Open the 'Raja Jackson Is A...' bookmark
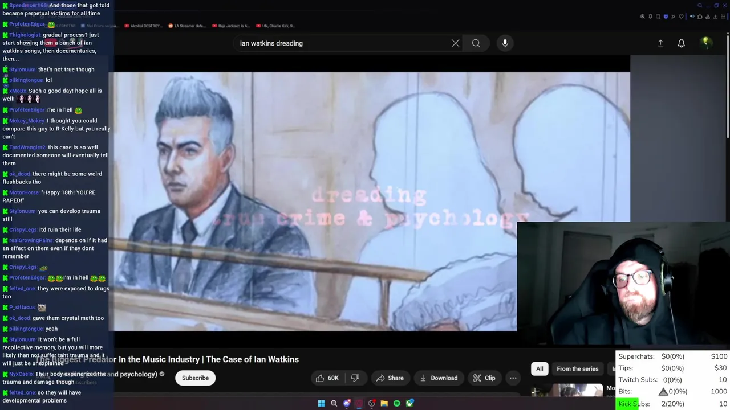The width and height of the screenshot is (730, 410). pos(231,26)
